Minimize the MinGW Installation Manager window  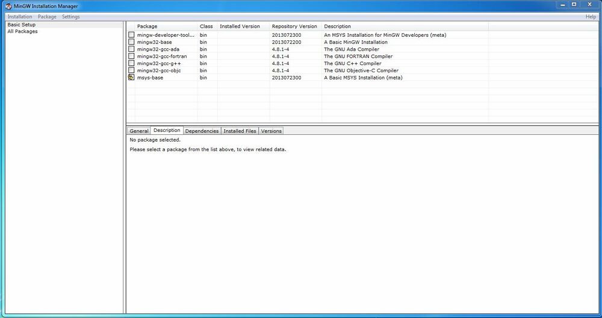(563, 5)
